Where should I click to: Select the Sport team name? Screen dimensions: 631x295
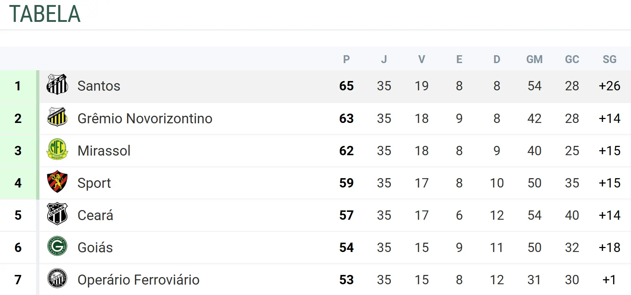coord(94,183)
